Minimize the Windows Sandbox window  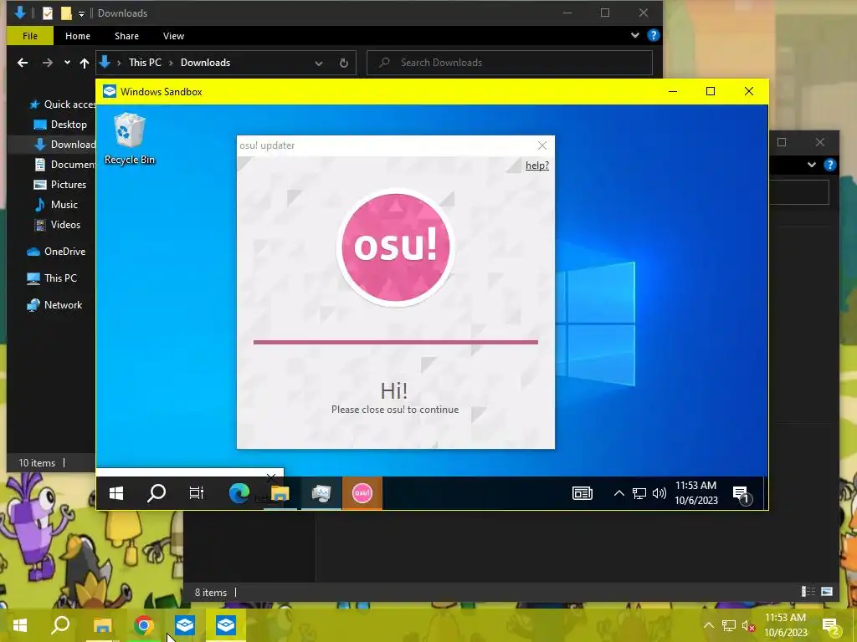(673, 91)
